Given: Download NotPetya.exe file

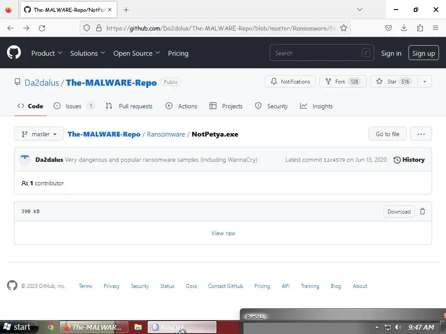Looking at the screenshot, I should pyautogui.click(x=399, y=212).
